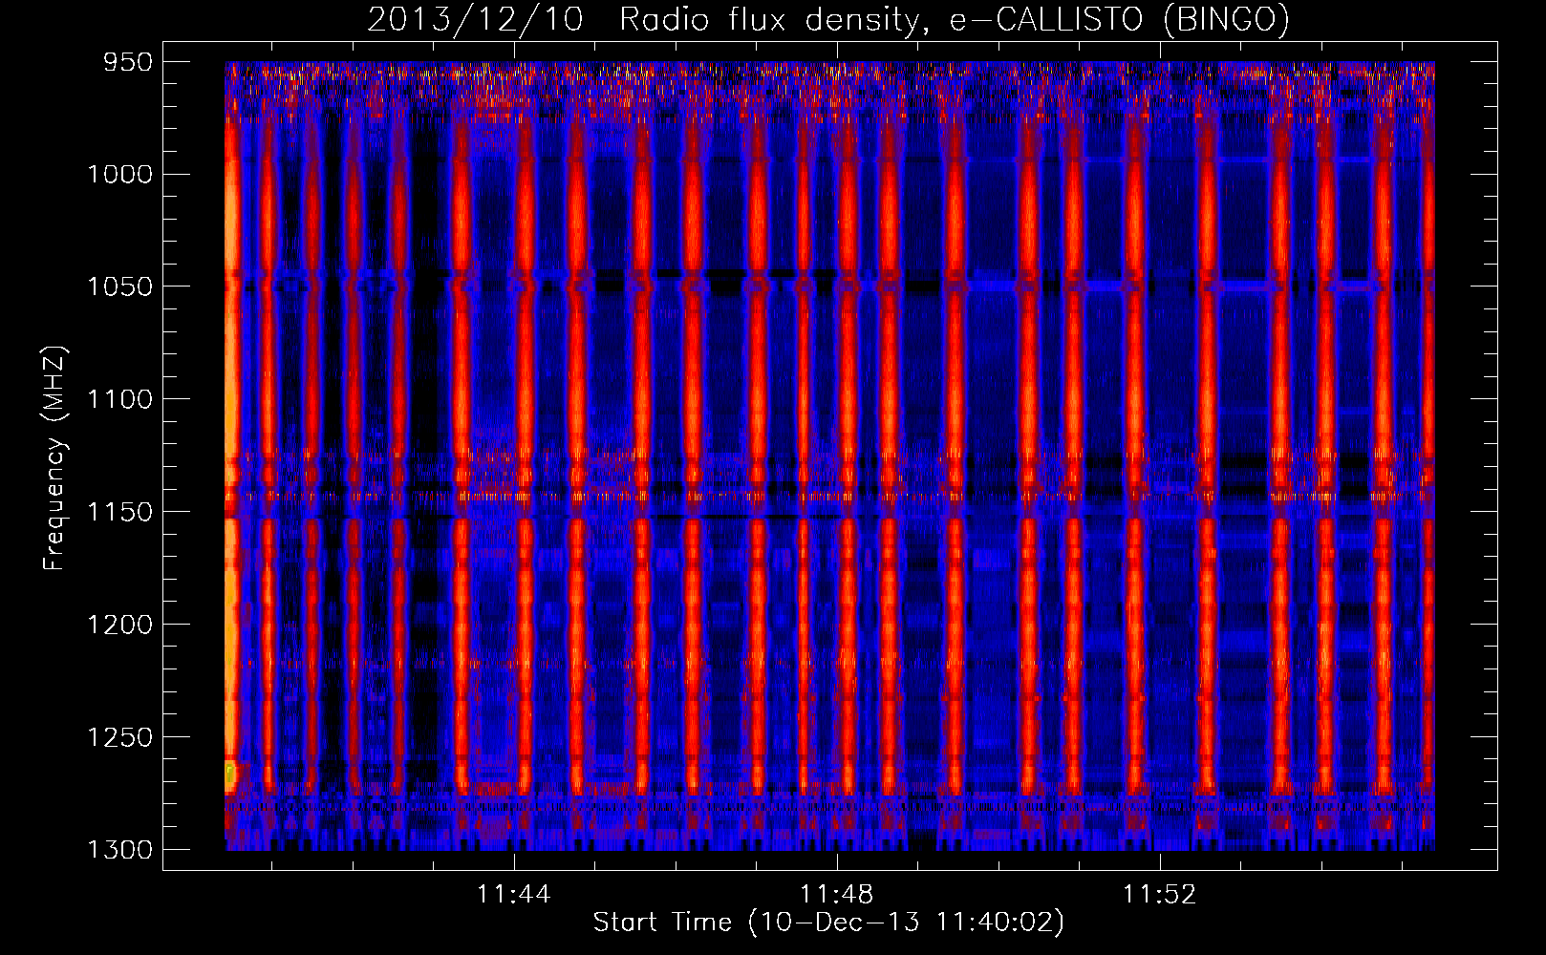
Task: Click the 11:48 time tick label
Action: [x=837, y=895]
